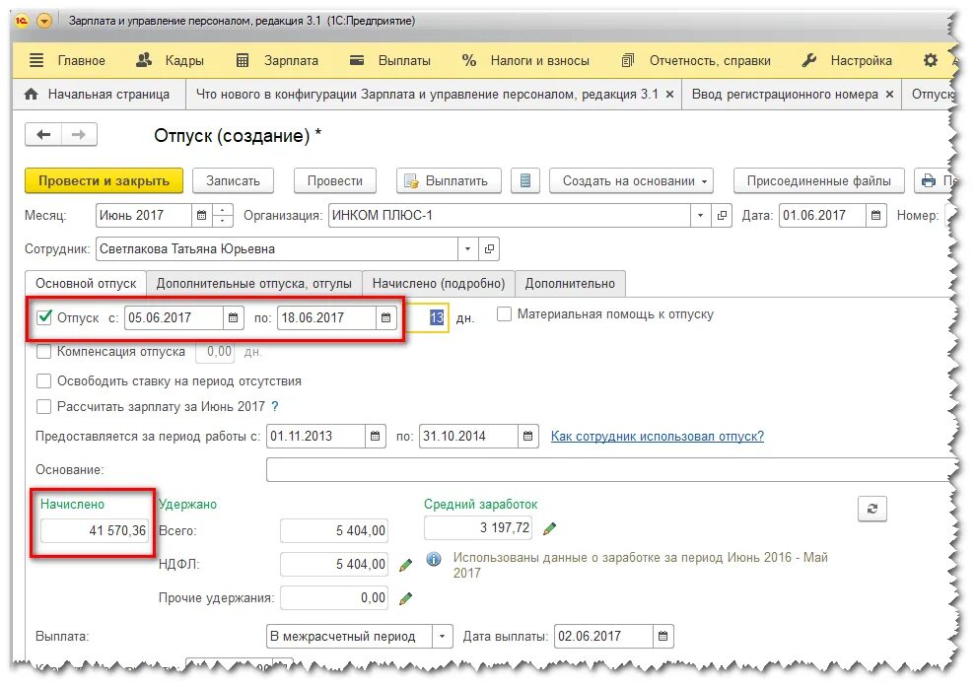
Task: Expand Создать на основании dropdown
Action: 631,180
